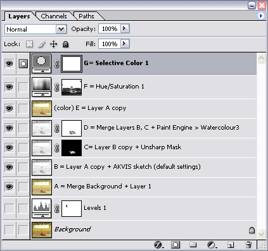This screenshot has width=268, height=251.
Task: Create a new layer via bottom icon
Action: (x=231, y=245)
